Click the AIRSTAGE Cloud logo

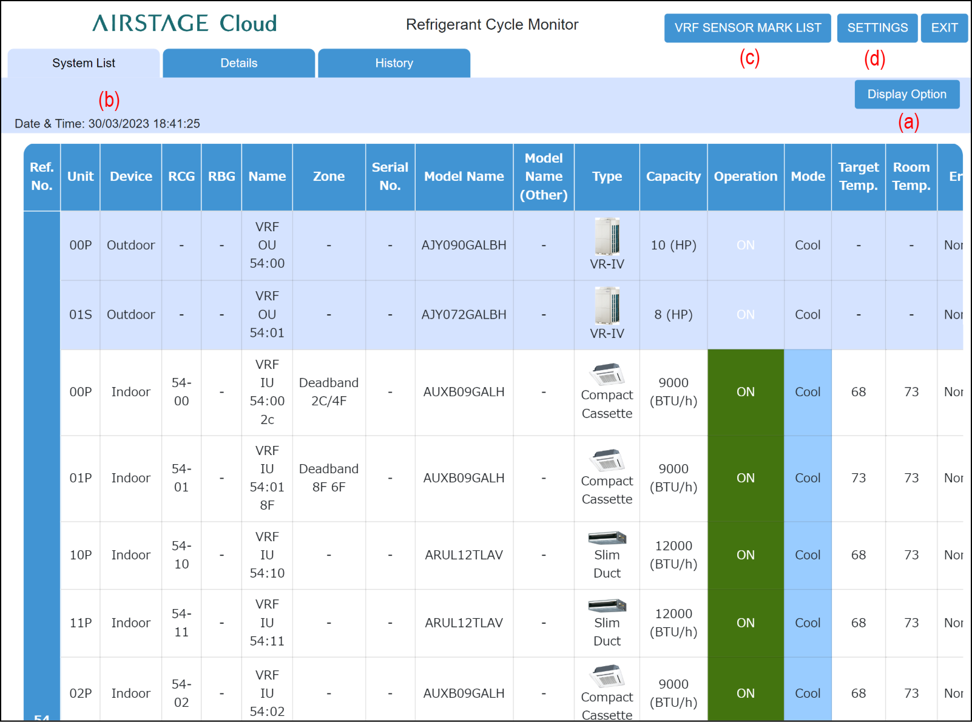[x=184, y=24]
